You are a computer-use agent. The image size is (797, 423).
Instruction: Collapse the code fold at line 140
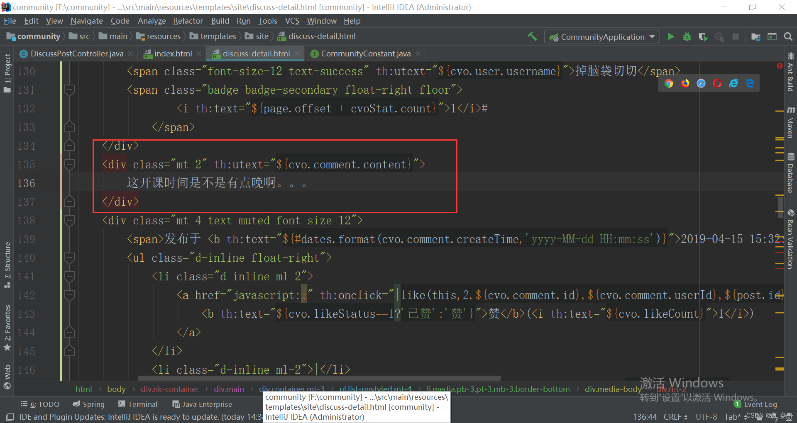tap(69, 258)
